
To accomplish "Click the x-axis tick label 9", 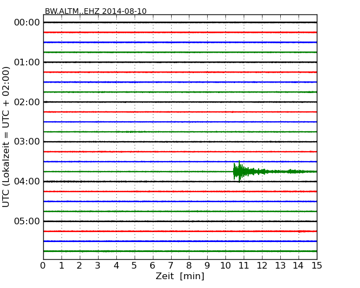I will pos(207,265).
